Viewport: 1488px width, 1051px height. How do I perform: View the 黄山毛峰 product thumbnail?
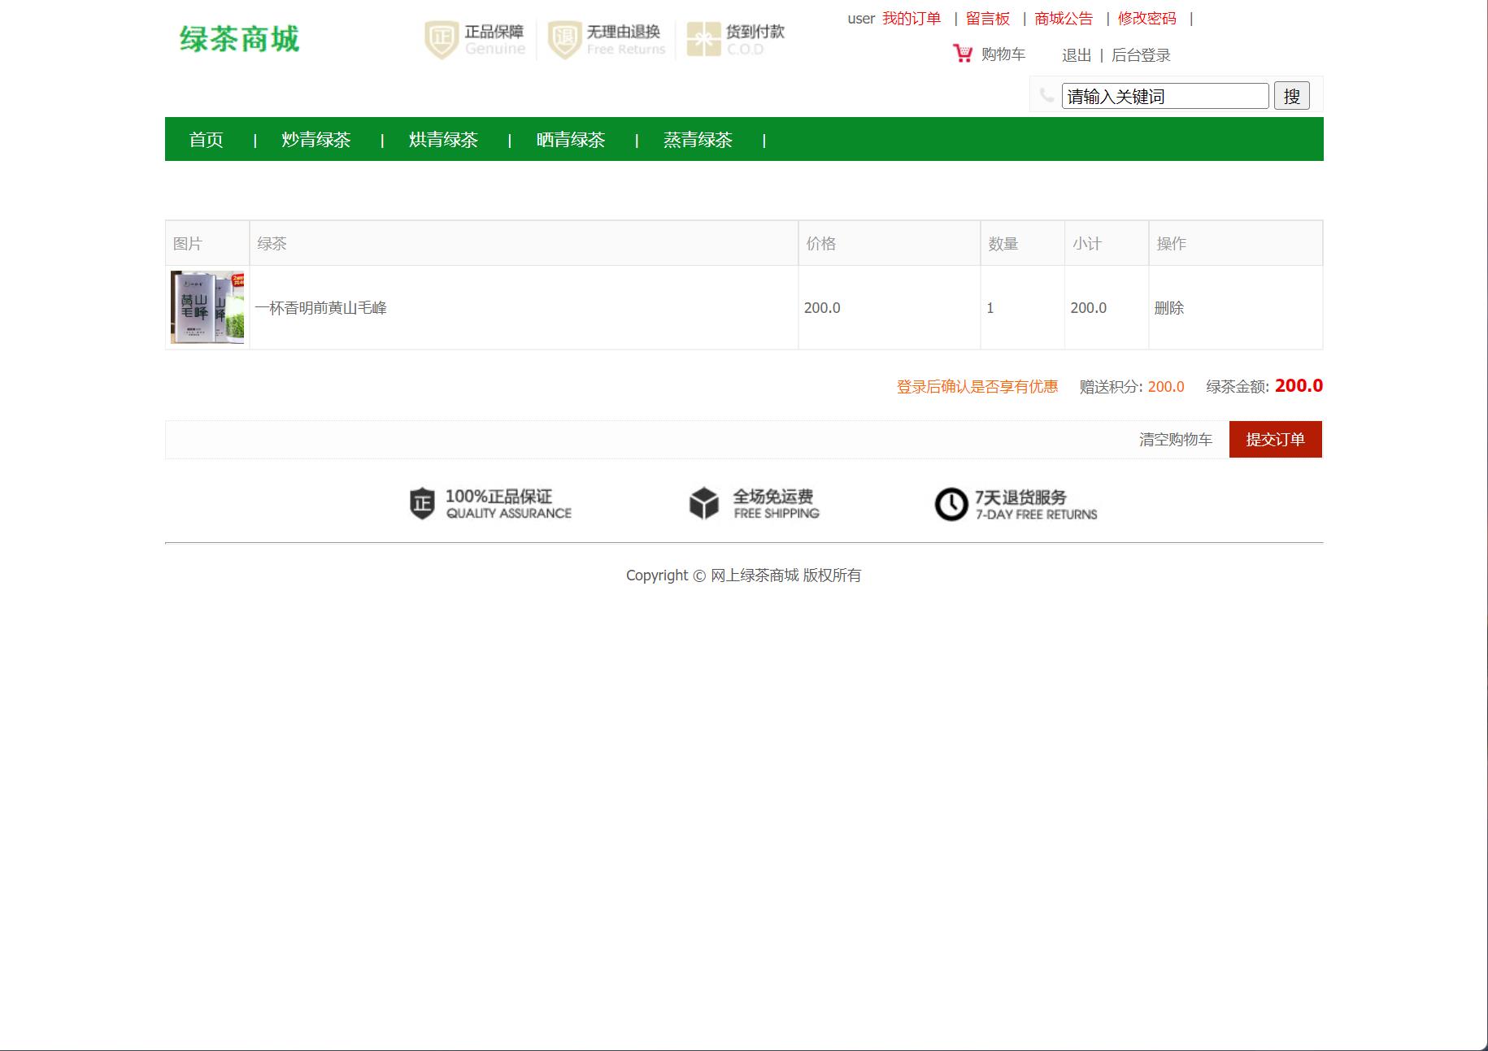206,307
